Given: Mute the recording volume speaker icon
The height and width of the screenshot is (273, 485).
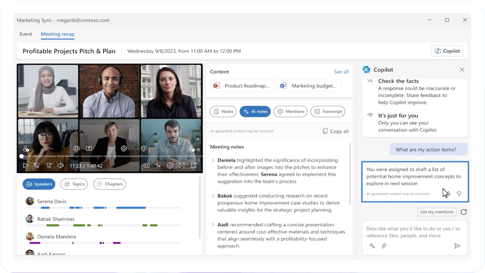Looking at the screenshot, I should [60, 165].
